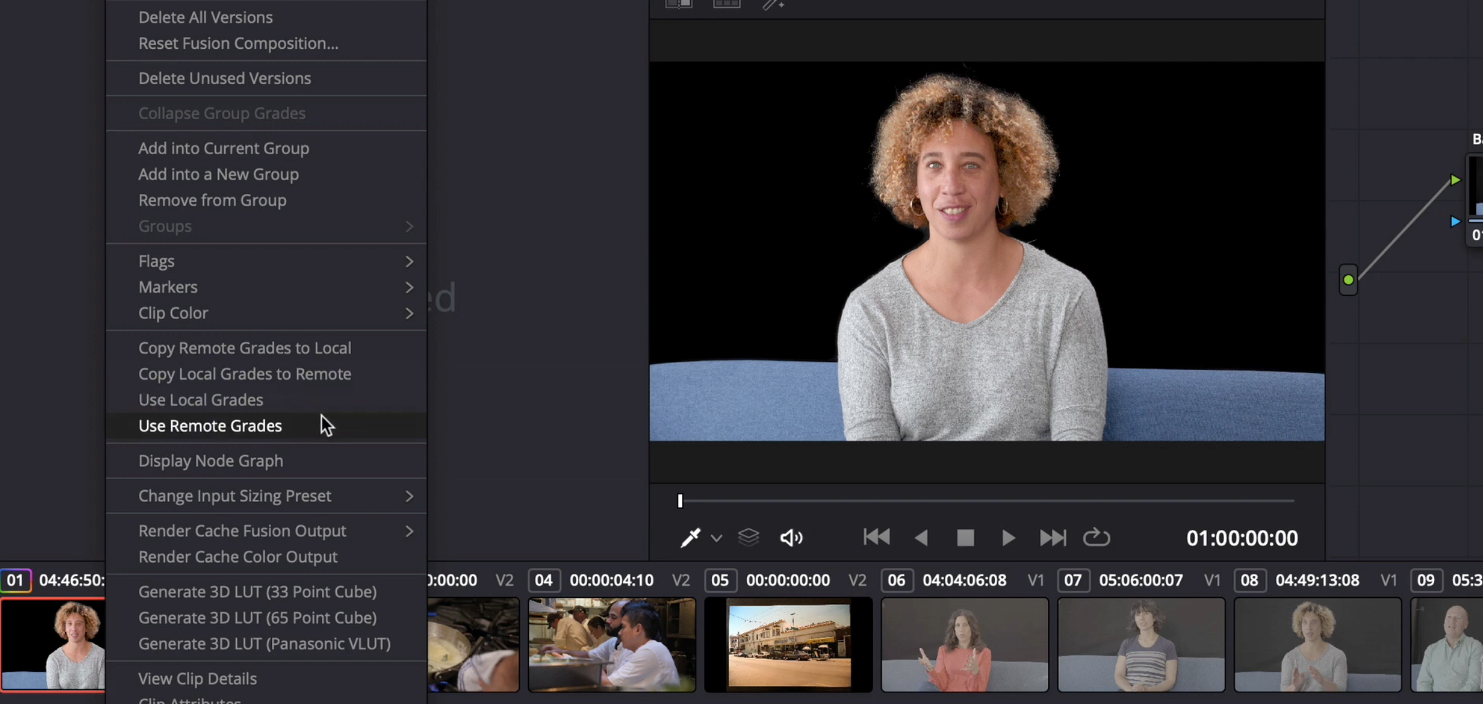Play the clip in reverse
The width and height of the screenshot is (1483, 704).
921,538
